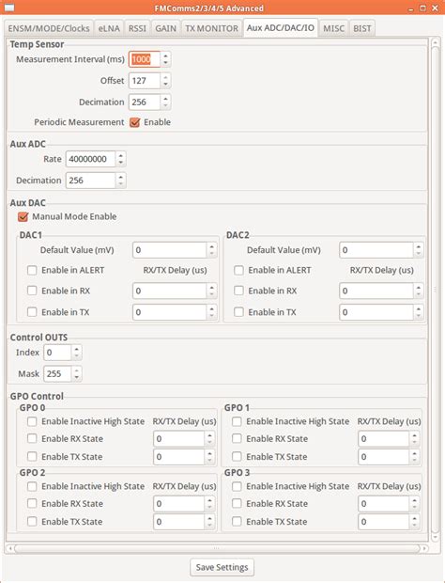Increase Measurement Interval with up arrow
Viewport: 445px width, 583px height.
[165, 55]
